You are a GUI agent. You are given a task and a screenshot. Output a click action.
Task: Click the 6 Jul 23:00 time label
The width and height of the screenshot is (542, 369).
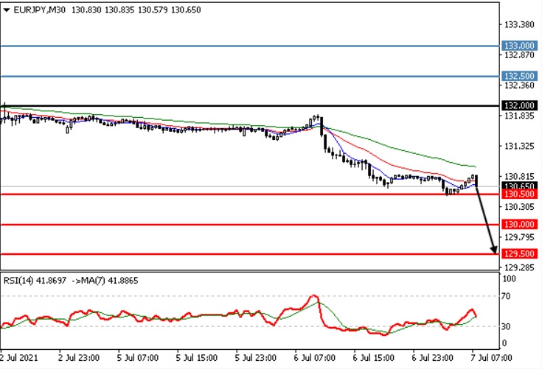pyautogui.click(x=432, y=358)
